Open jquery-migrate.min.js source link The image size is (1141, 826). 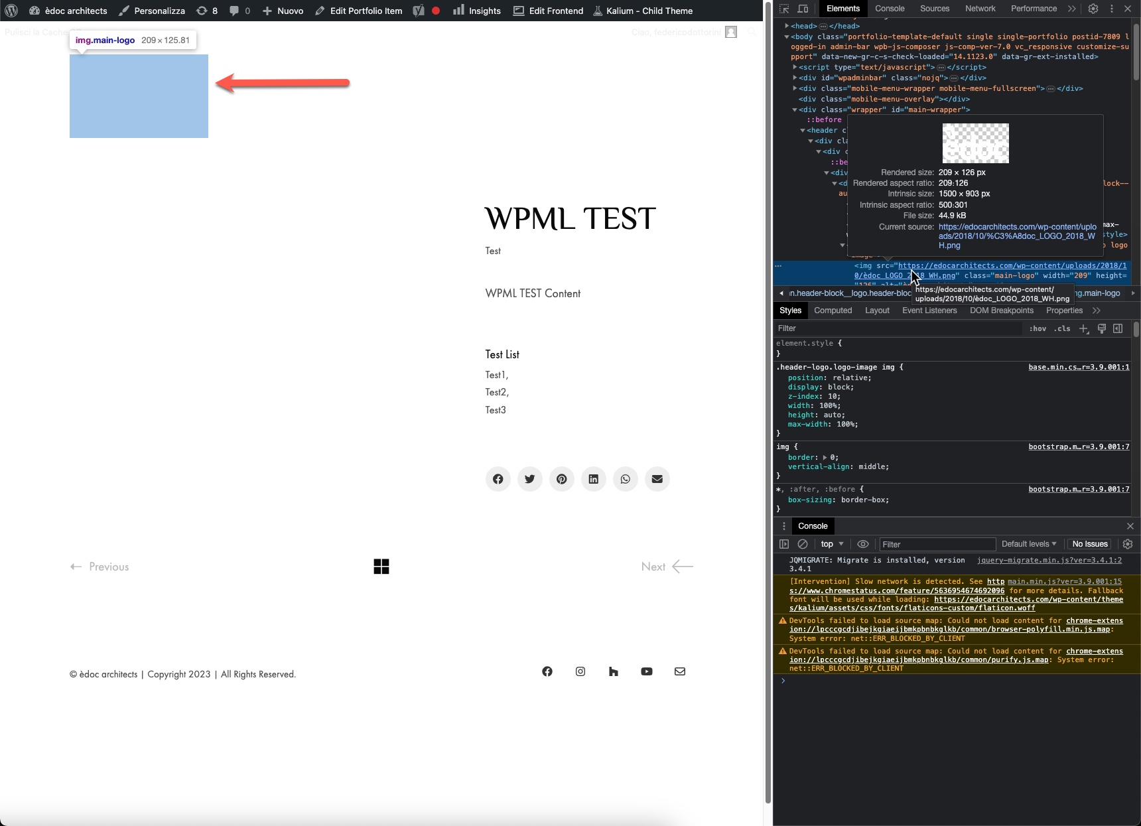(x=1049, y=560)
